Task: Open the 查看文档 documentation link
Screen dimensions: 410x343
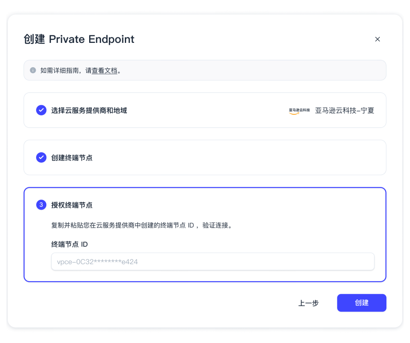Action: [105, 70]
